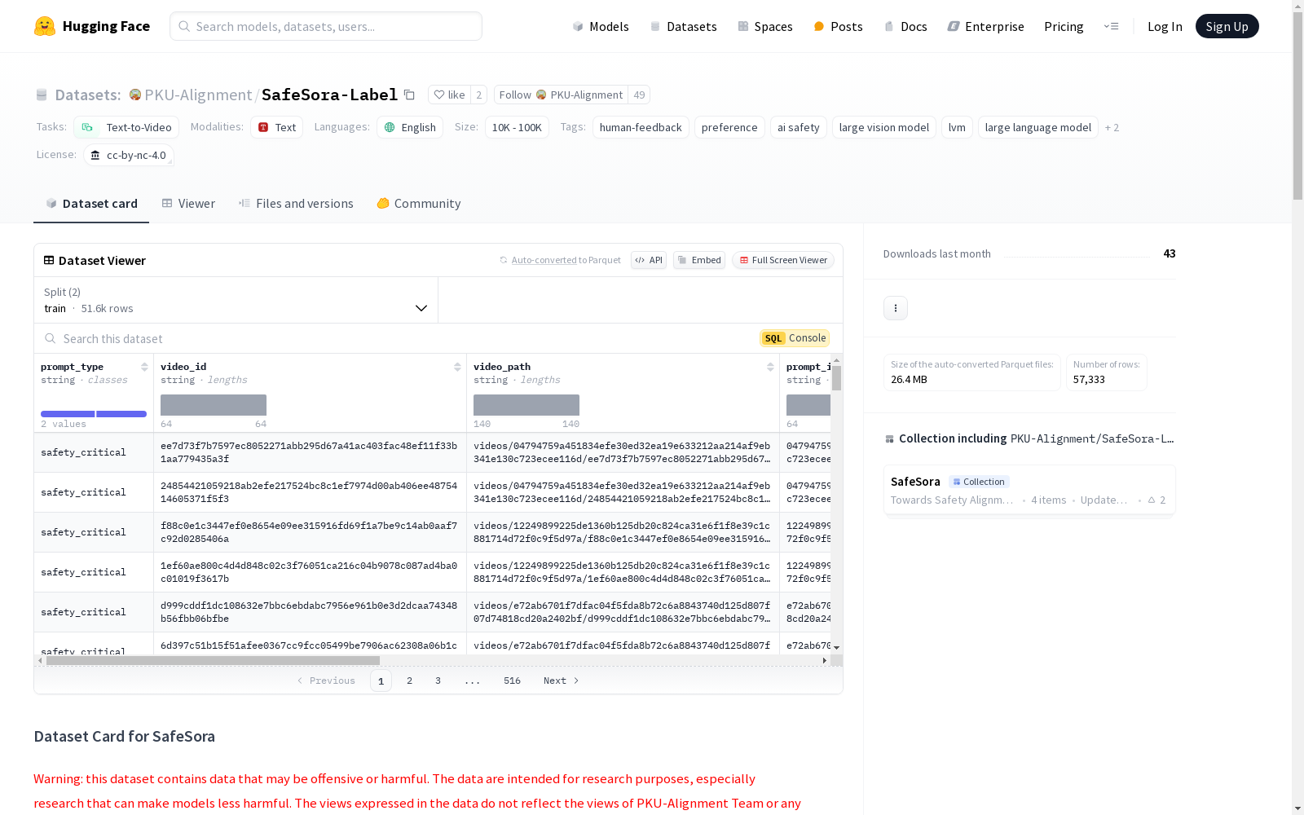The width and height of the screenshot is (1304, 815).
Task: Switch to Files and versions tab
Action: click(296, 204)
